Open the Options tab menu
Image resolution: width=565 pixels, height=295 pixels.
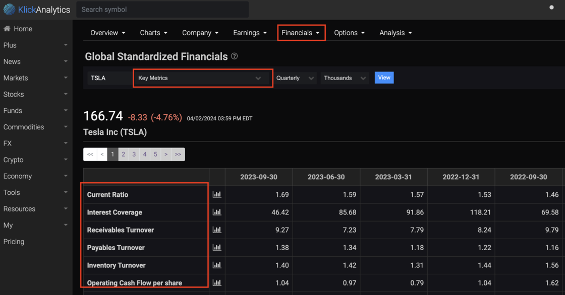click(349, 33)
